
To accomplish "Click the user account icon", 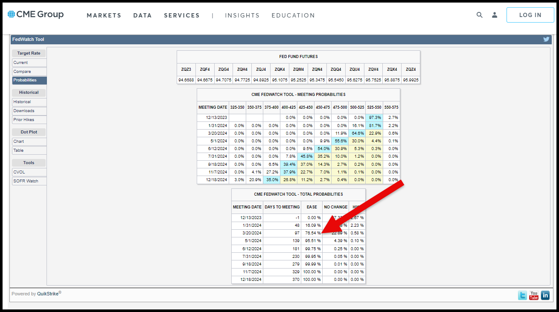I will coord(495,15).
